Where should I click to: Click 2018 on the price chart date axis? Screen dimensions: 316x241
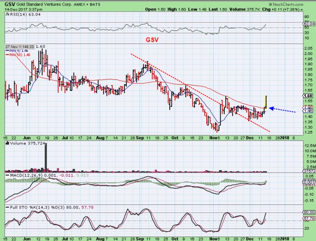[x=284, y=138]
